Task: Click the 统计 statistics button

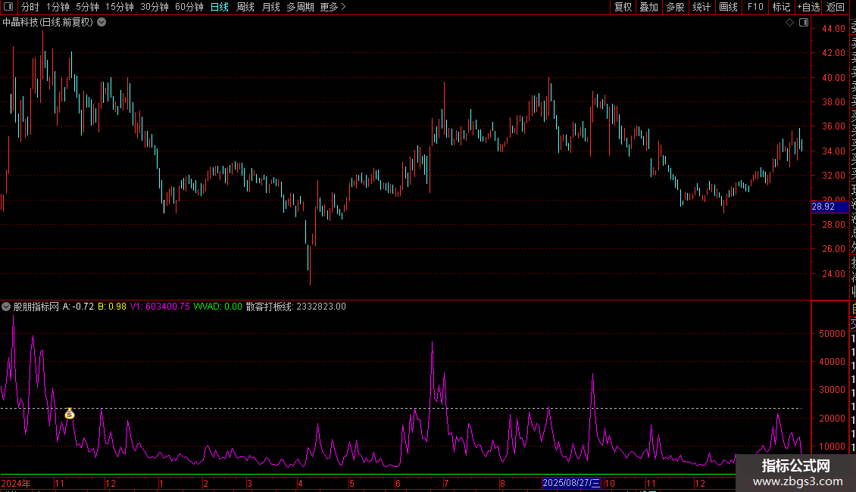Action: [x=701, y=7]
